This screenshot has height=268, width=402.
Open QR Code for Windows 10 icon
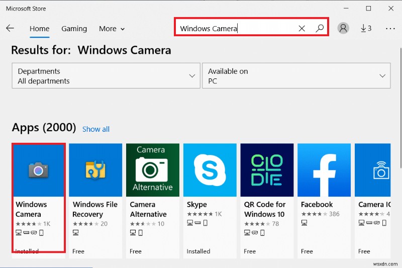pos(267,170)
